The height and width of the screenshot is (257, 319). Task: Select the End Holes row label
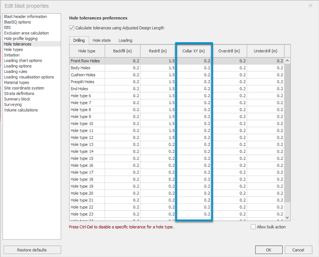click(x=87, y=89)
